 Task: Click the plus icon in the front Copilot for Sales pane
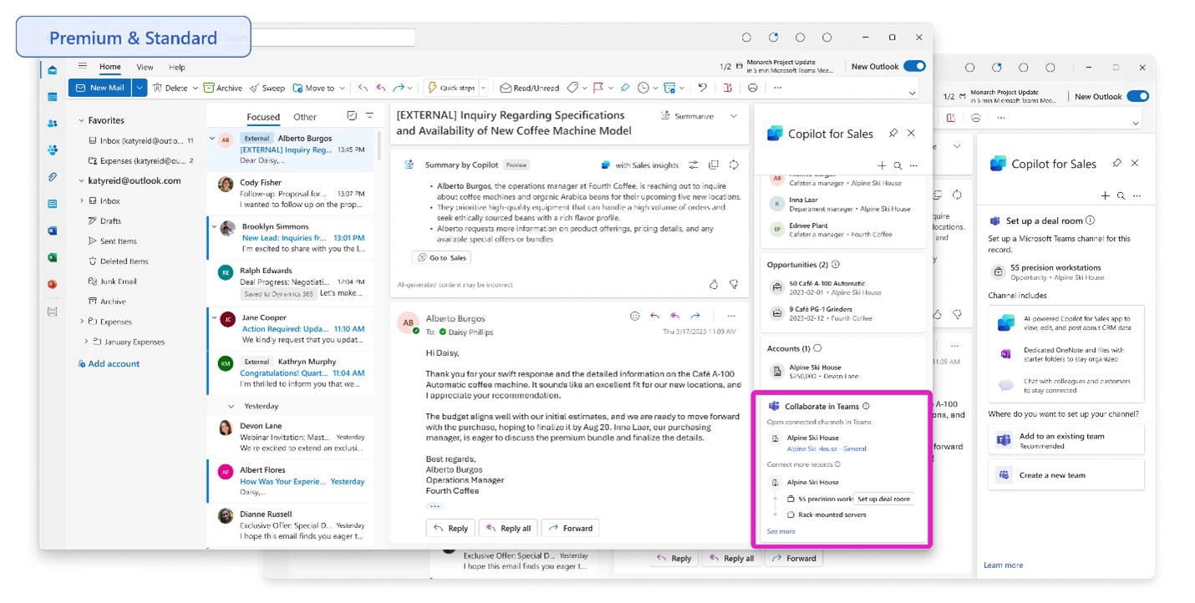tap(882, 166)
